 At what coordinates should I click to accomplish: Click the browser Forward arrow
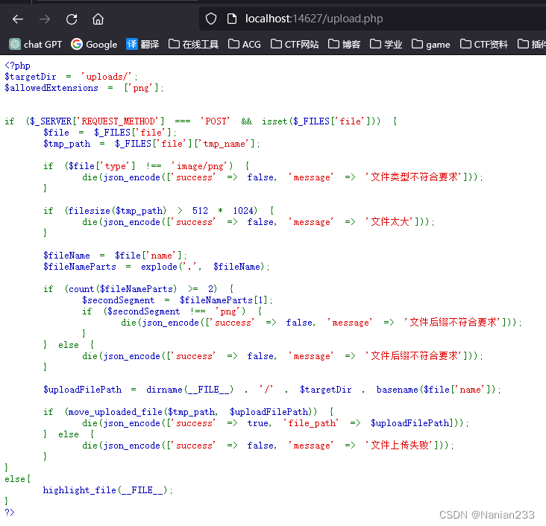[45, 19]
